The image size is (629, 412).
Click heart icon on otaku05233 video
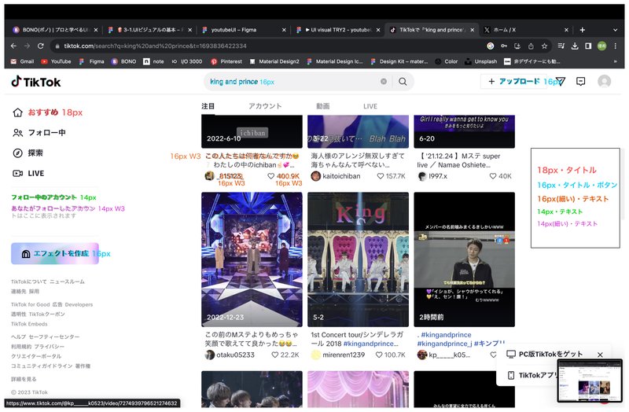pos(274,355)
